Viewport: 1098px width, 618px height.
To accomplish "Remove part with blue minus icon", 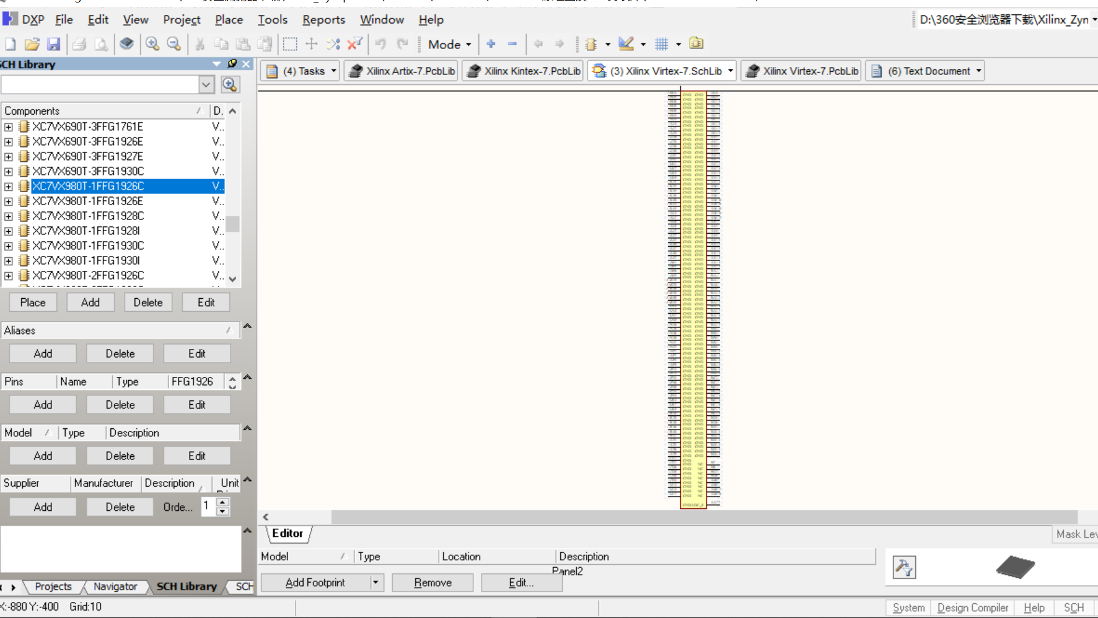I will tap(512, 44).
